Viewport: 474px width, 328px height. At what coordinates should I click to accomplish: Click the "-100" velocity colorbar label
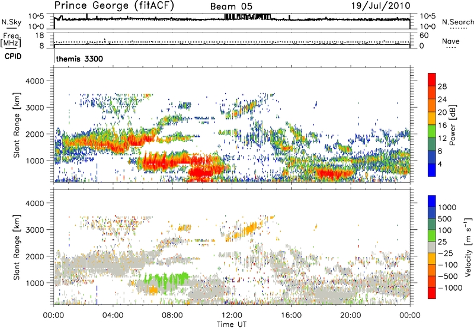pos(448,265)
